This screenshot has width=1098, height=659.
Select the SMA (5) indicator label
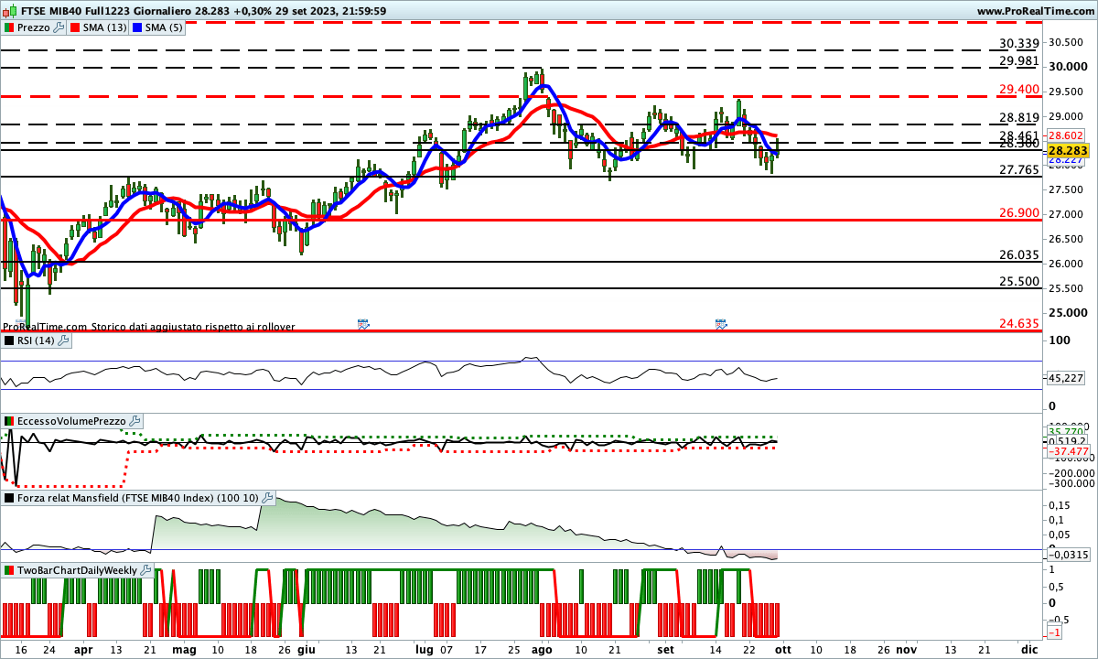click(x=164, y=27)
